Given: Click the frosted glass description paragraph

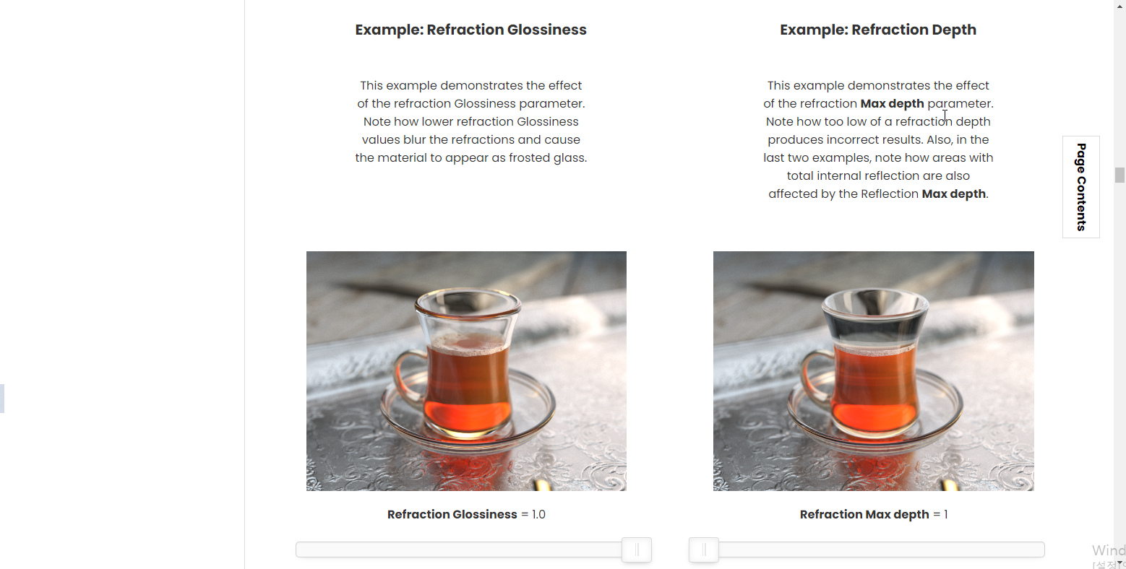Looking at the screenshot, I should tap(471, 121).
